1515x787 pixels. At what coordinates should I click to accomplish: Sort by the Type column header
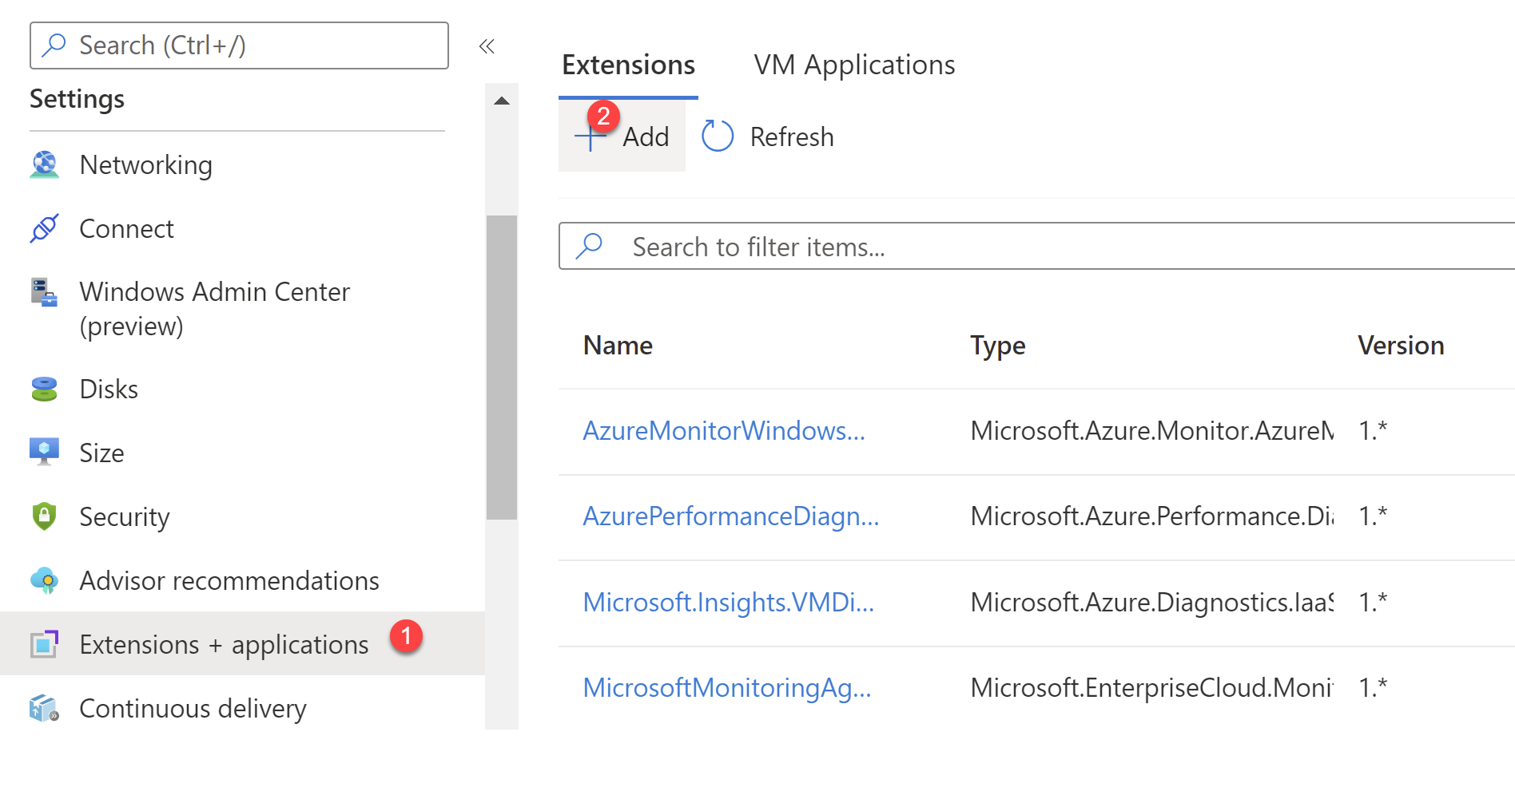[x=997, y=346]
